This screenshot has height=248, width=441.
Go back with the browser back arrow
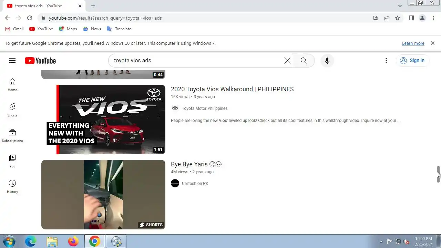coord(8,18)
